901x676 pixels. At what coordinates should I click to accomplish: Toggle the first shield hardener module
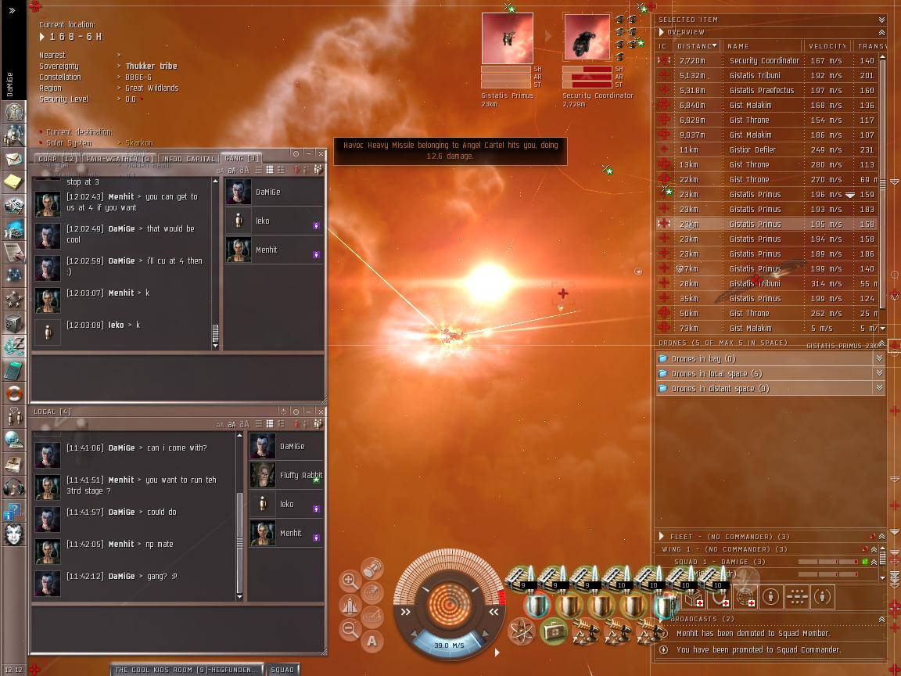(x=537, y=606)
